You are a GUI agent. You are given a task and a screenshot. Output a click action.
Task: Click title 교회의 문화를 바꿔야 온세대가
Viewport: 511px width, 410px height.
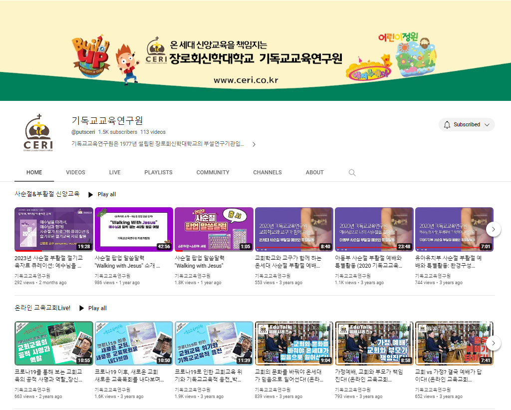pos(289,376)
